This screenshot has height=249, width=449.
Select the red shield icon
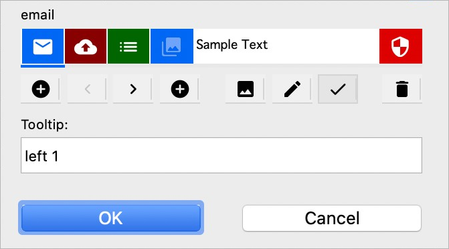[401, 46]
